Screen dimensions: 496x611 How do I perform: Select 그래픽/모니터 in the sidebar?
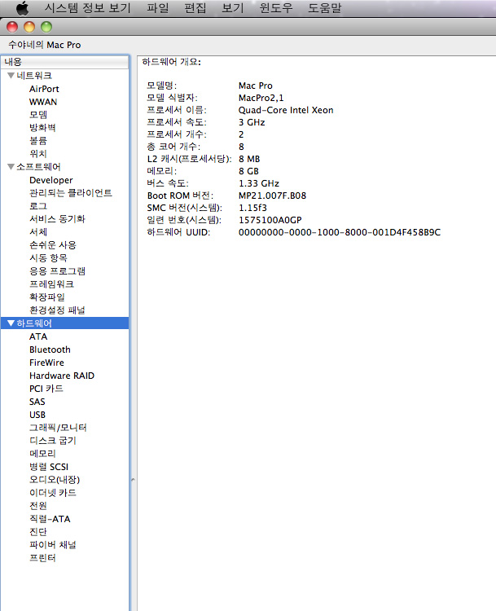58,428
